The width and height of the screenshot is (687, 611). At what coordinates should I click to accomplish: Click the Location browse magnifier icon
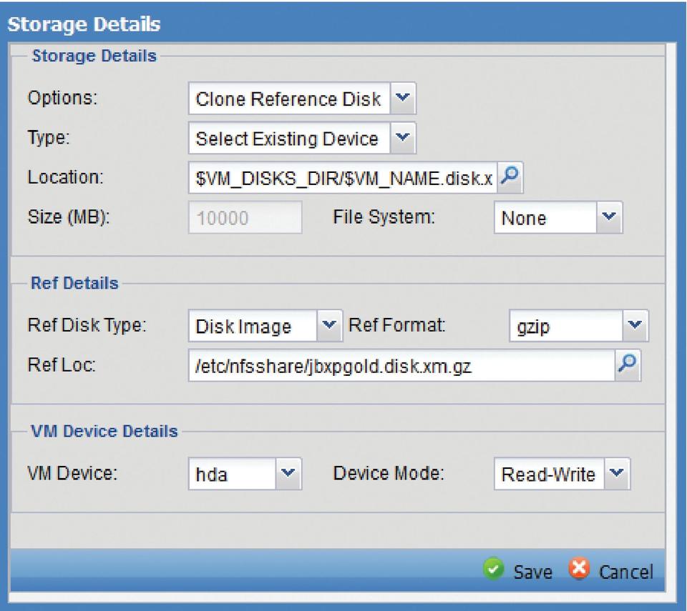(x=510, y=178)
